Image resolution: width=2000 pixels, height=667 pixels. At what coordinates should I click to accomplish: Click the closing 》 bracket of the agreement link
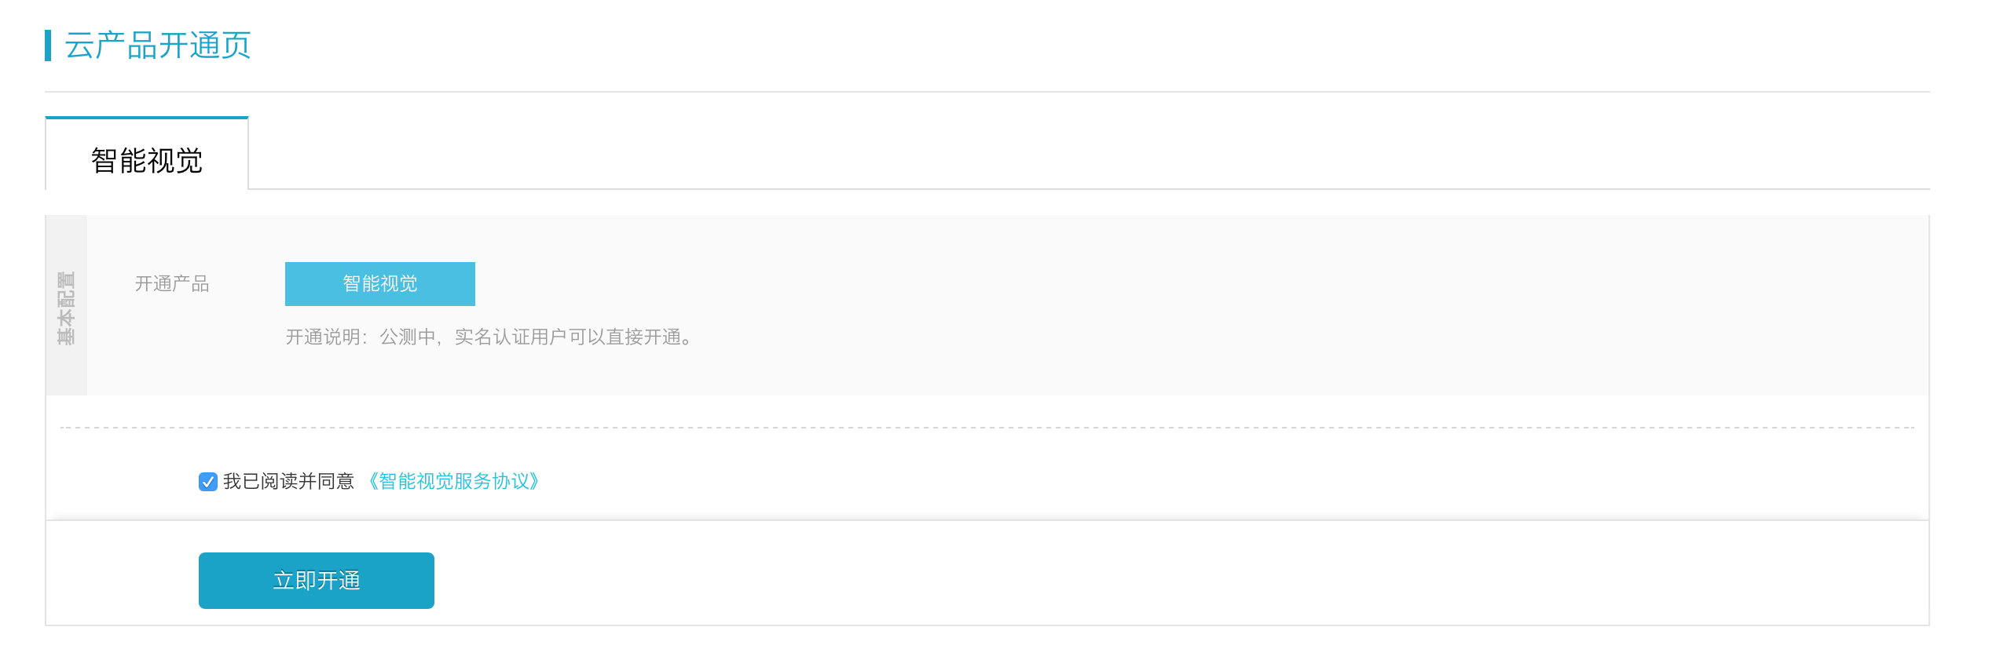click(536, 481)
